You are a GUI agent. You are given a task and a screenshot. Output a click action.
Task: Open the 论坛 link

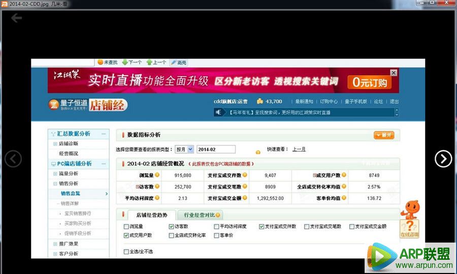[378, 101]
